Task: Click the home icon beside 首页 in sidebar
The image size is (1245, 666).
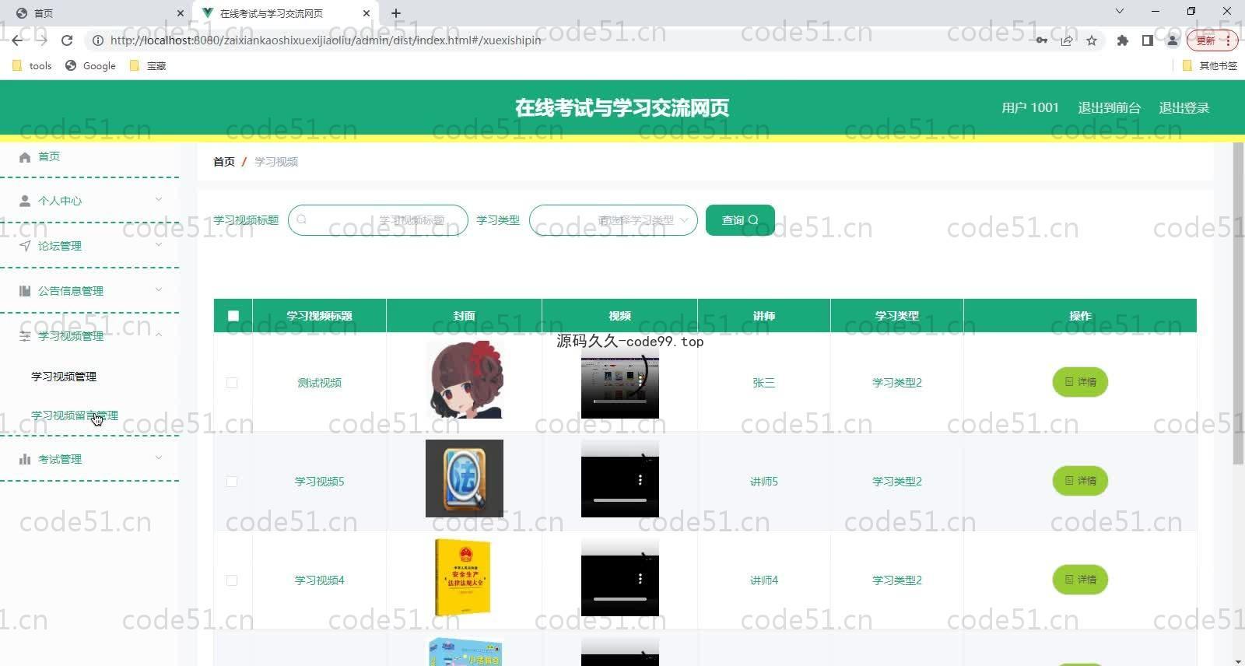Action: (x=25, y=157)
